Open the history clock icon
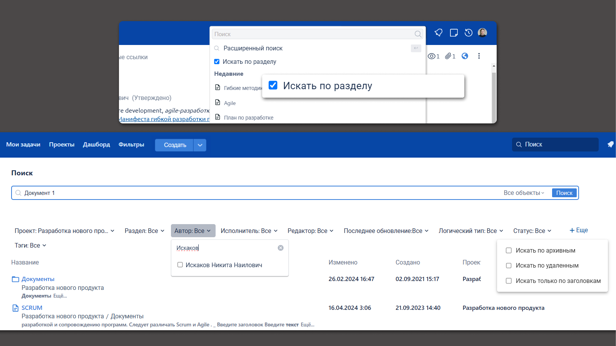 tap(469, 33)
